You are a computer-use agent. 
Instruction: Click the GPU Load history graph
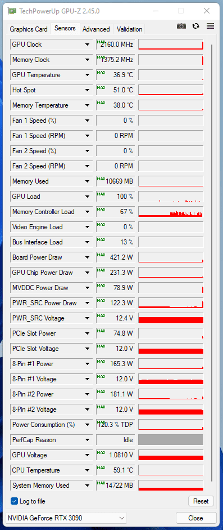tap(171, 197)
